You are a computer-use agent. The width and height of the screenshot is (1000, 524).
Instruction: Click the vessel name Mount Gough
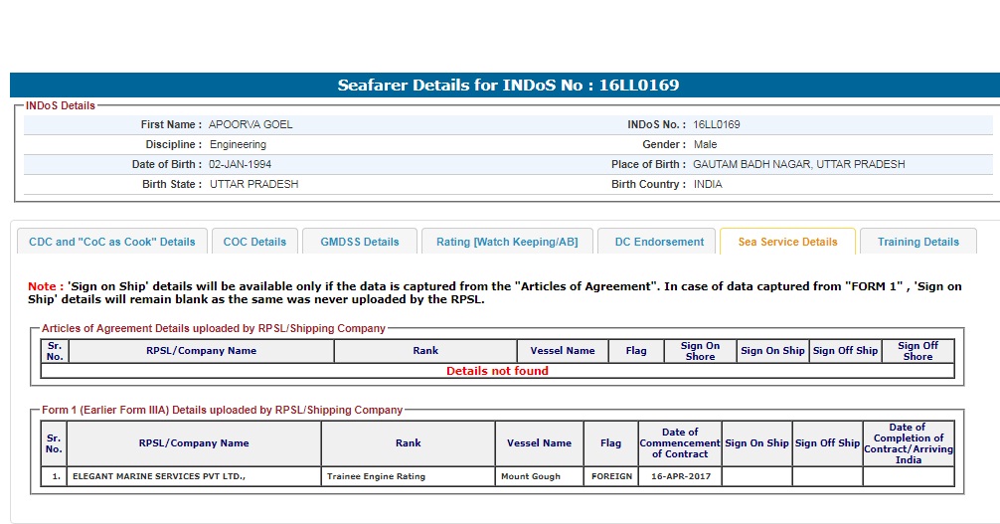click(x=540, y=476)
